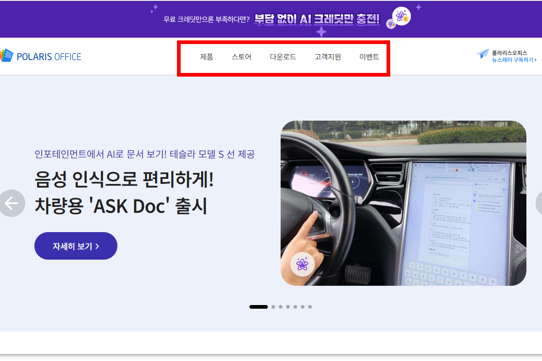Open the 다운로드 menu
Viewport: 542px width, 361px height.
tap(283, 57)
